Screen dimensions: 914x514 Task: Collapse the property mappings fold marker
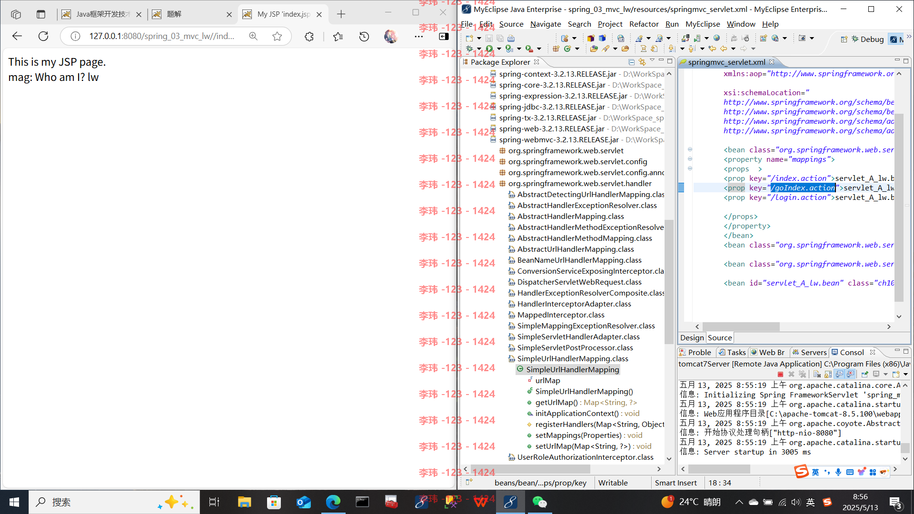pos(690,159)
